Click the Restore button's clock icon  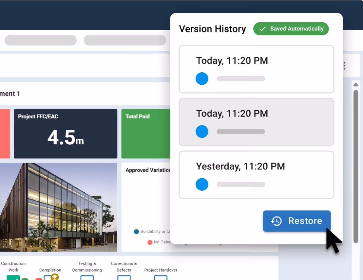click(277, 221)
